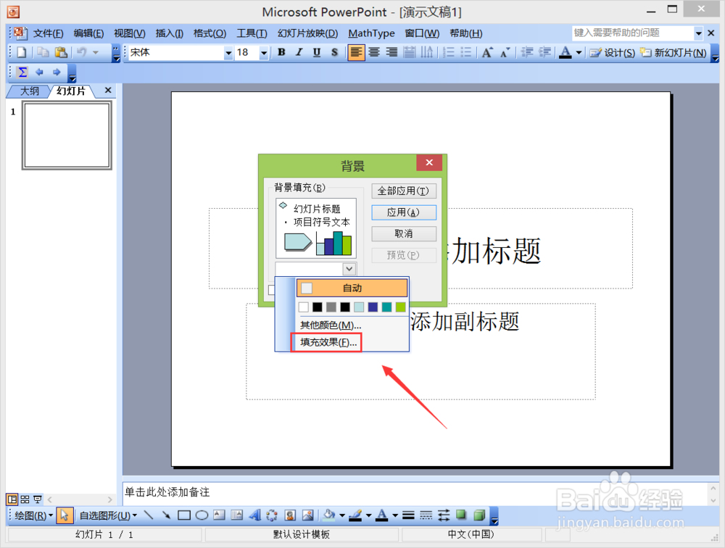Click 全部应用 Apply to All button
The image size is (725, 548).
point(403,191)
